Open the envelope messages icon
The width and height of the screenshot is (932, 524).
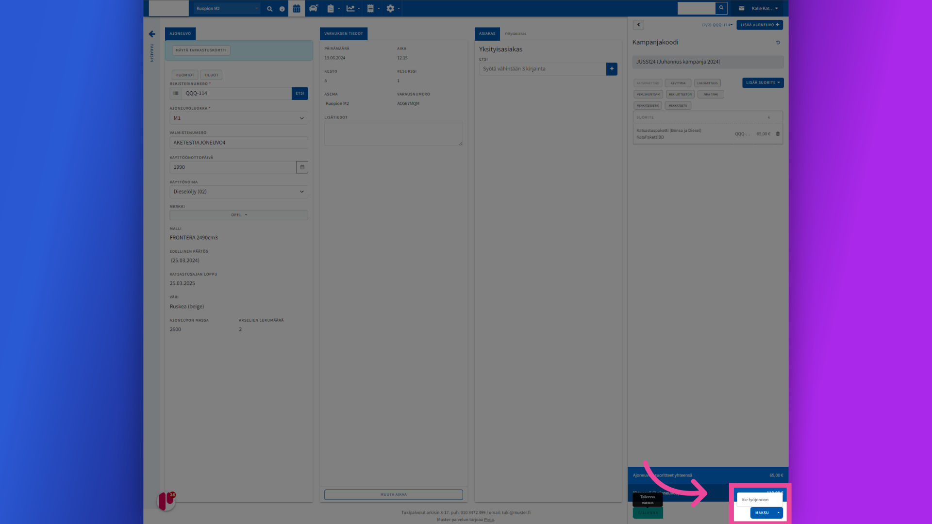(x=741, y=8)
